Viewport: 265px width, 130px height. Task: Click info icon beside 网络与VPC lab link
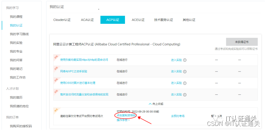(185, 72)
